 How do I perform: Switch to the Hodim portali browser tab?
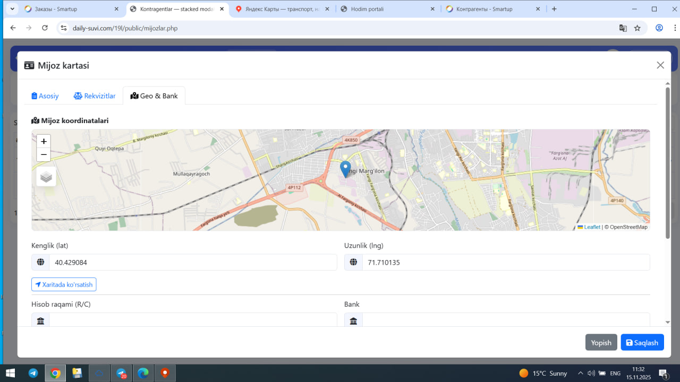(x=388, y=9)
